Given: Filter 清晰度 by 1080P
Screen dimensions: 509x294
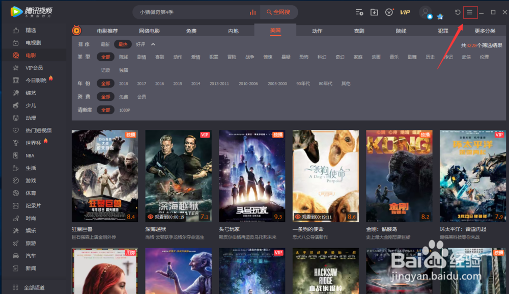Looking at the screenshot, I should coord(125,110).
